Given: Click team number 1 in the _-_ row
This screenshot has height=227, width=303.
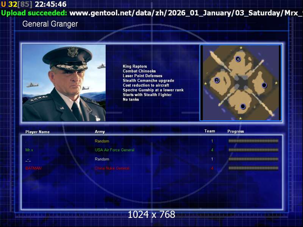Looking at the screenshot, I should point(212,159).
